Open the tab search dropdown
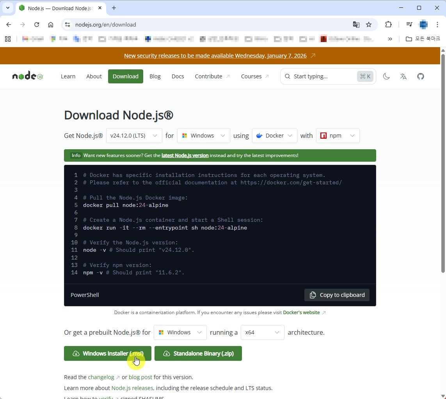This screenshot has height=399, width=446. tap(8, 8)
